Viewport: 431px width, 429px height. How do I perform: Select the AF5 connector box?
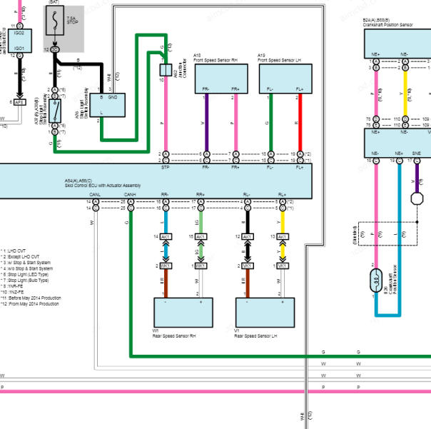tap(20, 102)
